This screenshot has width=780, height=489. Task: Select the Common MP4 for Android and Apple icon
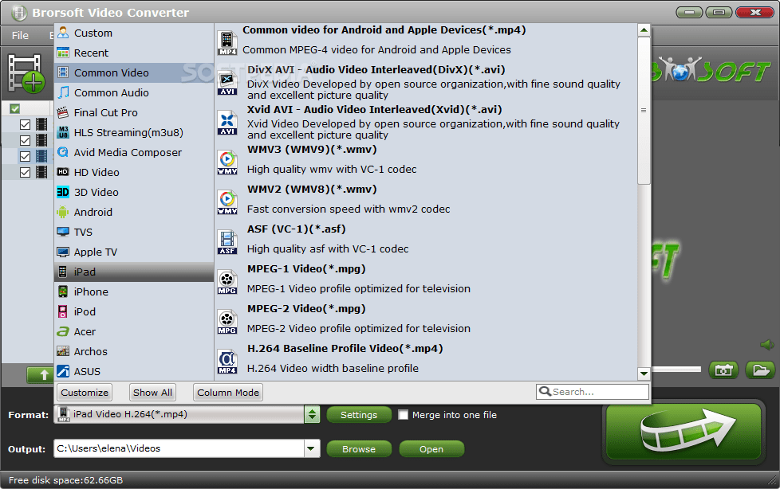[227, 43]
